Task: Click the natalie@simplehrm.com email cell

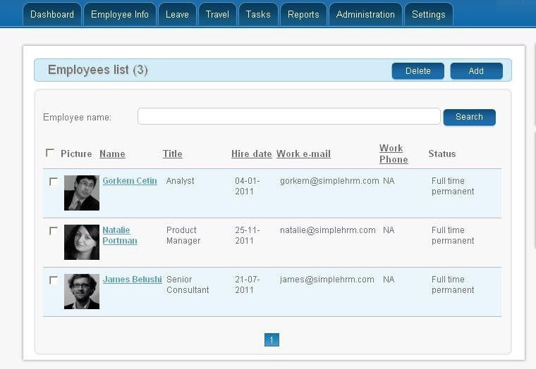Action: pyautogui.click(x=328, y=230)
